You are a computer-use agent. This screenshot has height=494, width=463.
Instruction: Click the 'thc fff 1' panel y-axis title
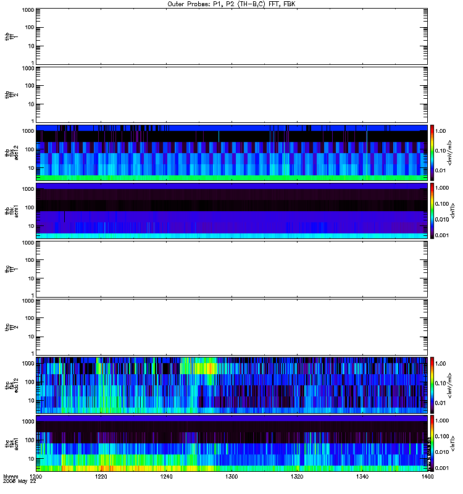[x=11, y=269]
